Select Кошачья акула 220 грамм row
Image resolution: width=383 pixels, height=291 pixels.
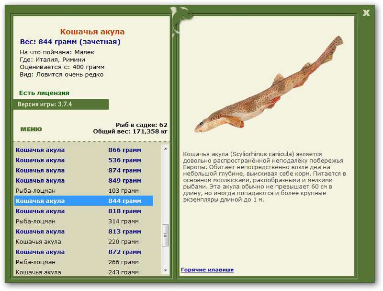(x=84, y=242)
